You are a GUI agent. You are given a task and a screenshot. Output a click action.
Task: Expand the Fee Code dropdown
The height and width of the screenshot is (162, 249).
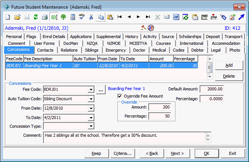point(91,90)
